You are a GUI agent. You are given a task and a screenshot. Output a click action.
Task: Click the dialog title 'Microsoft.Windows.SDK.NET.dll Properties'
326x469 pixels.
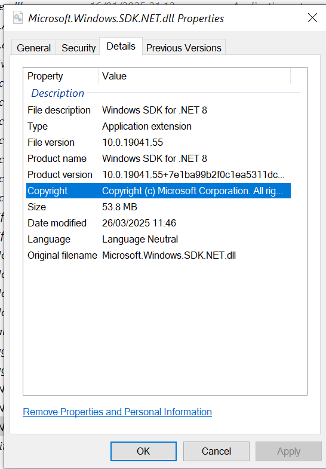tap(126, 19)
